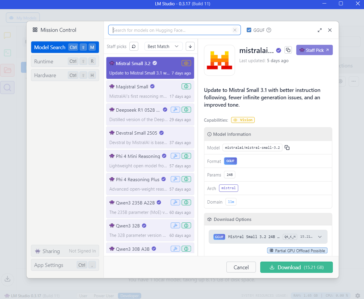Select the Deepseek R1 0528 model entry
This screenshot has height=299, width=364.
click(x=150, y=115)
